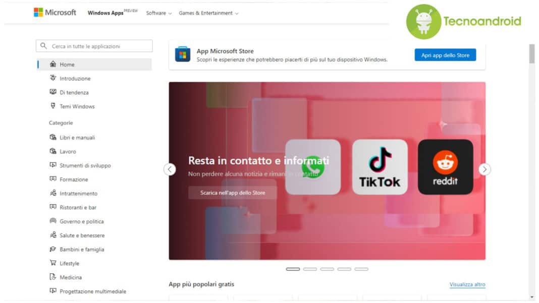The height and width of the screenshot is (303, 539).
Task: Click the search applications input field
Action: click(x=94, y=46)
